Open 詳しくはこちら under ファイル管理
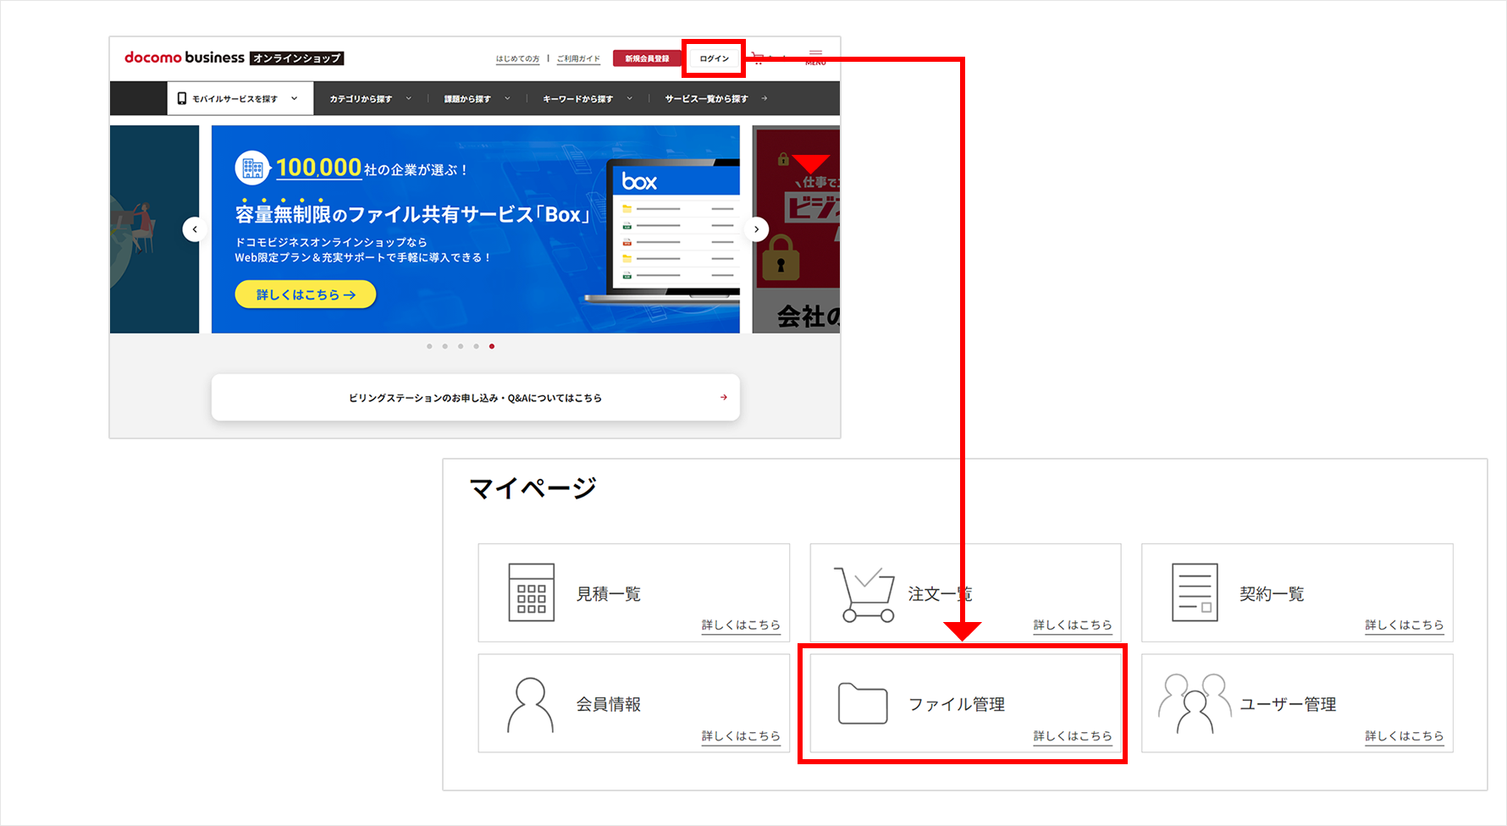Image resolution: width=1507 pixels, height=826 pixels. coord(1073,735)
